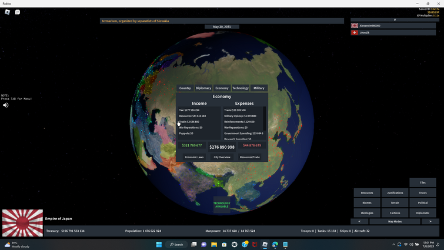This screenshot has width=444, height=250.
Task: Open File Explorer from the taskbar
Action: click(214, 244)
